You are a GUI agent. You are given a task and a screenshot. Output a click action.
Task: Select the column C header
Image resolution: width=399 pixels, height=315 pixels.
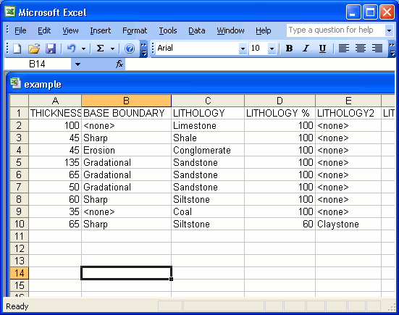208,101
